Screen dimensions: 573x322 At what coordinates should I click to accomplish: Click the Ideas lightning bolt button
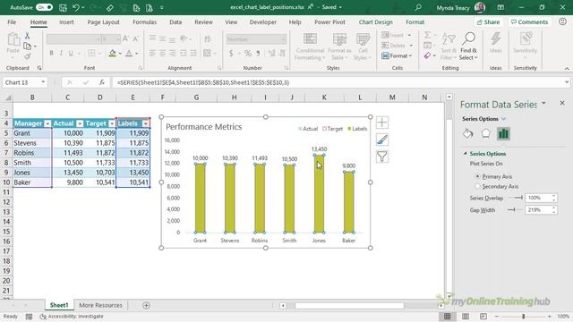[x=495, y=43]
